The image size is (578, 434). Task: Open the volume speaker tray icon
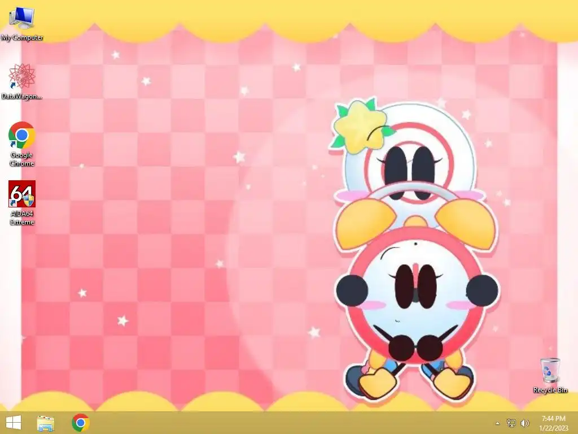click(524, 423)
